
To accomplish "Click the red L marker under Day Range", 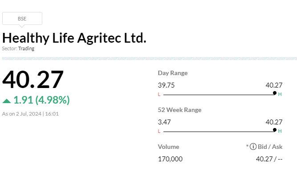I will click(x=159, y=95).
